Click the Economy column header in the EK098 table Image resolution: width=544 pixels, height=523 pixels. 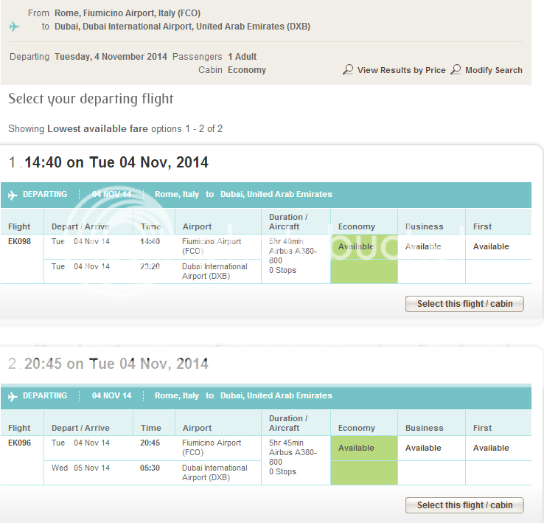(357, 226)
